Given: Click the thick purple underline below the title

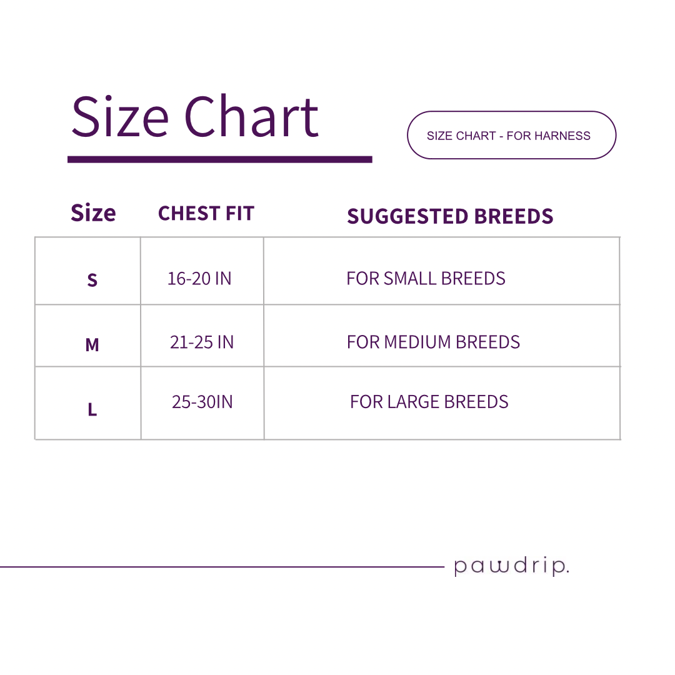Looking at the screenshot, I should point(219,159).
